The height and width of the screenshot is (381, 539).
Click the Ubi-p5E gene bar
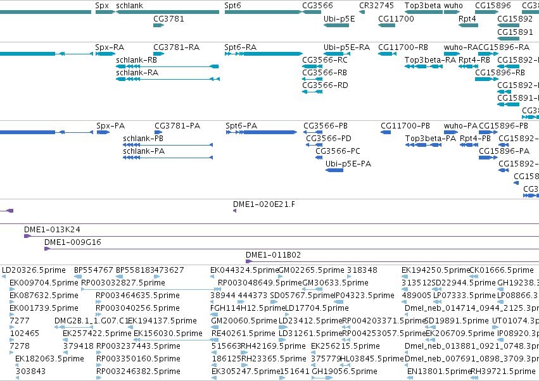point(336,25)
